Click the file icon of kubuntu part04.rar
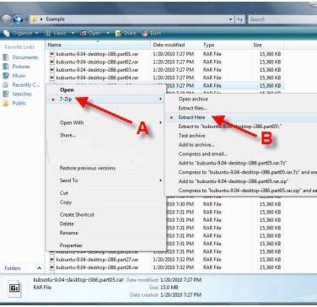 (52, 78)
